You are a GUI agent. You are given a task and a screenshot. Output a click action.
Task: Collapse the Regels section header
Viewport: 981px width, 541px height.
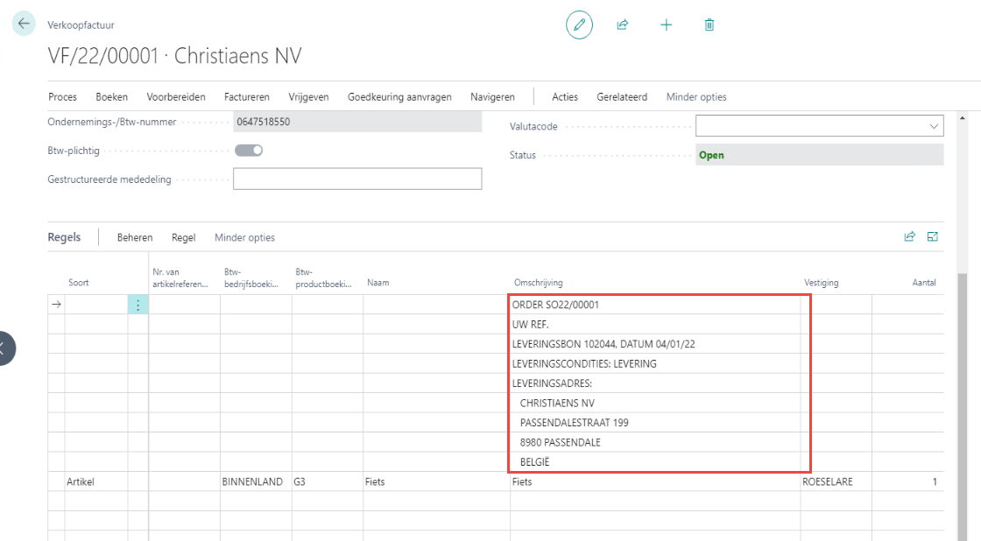pos(64,237)
